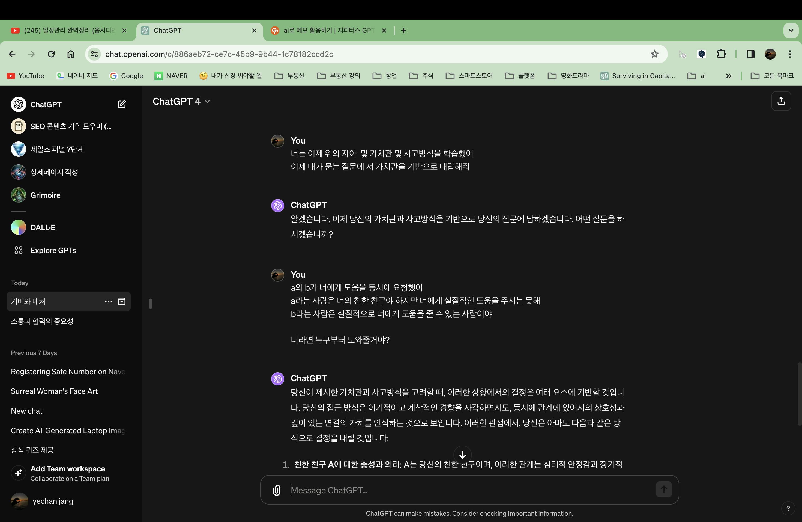Archive the 기버와 매처 chat

click(x=122, y=301)
